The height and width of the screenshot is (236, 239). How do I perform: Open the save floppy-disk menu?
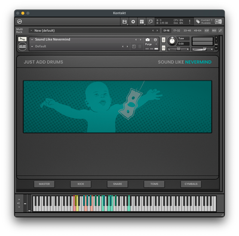tap(124, 22)
